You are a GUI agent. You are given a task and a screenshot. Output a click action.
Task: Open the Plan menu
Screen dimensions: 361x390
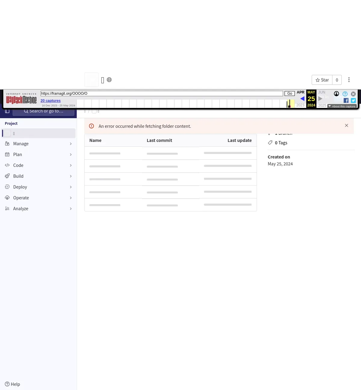point(39,155)
